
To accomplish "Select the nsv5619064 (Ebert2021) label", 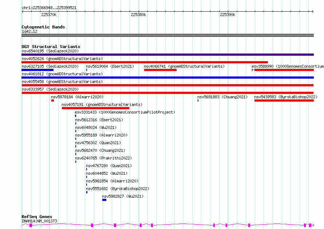I will click(110, 66).
